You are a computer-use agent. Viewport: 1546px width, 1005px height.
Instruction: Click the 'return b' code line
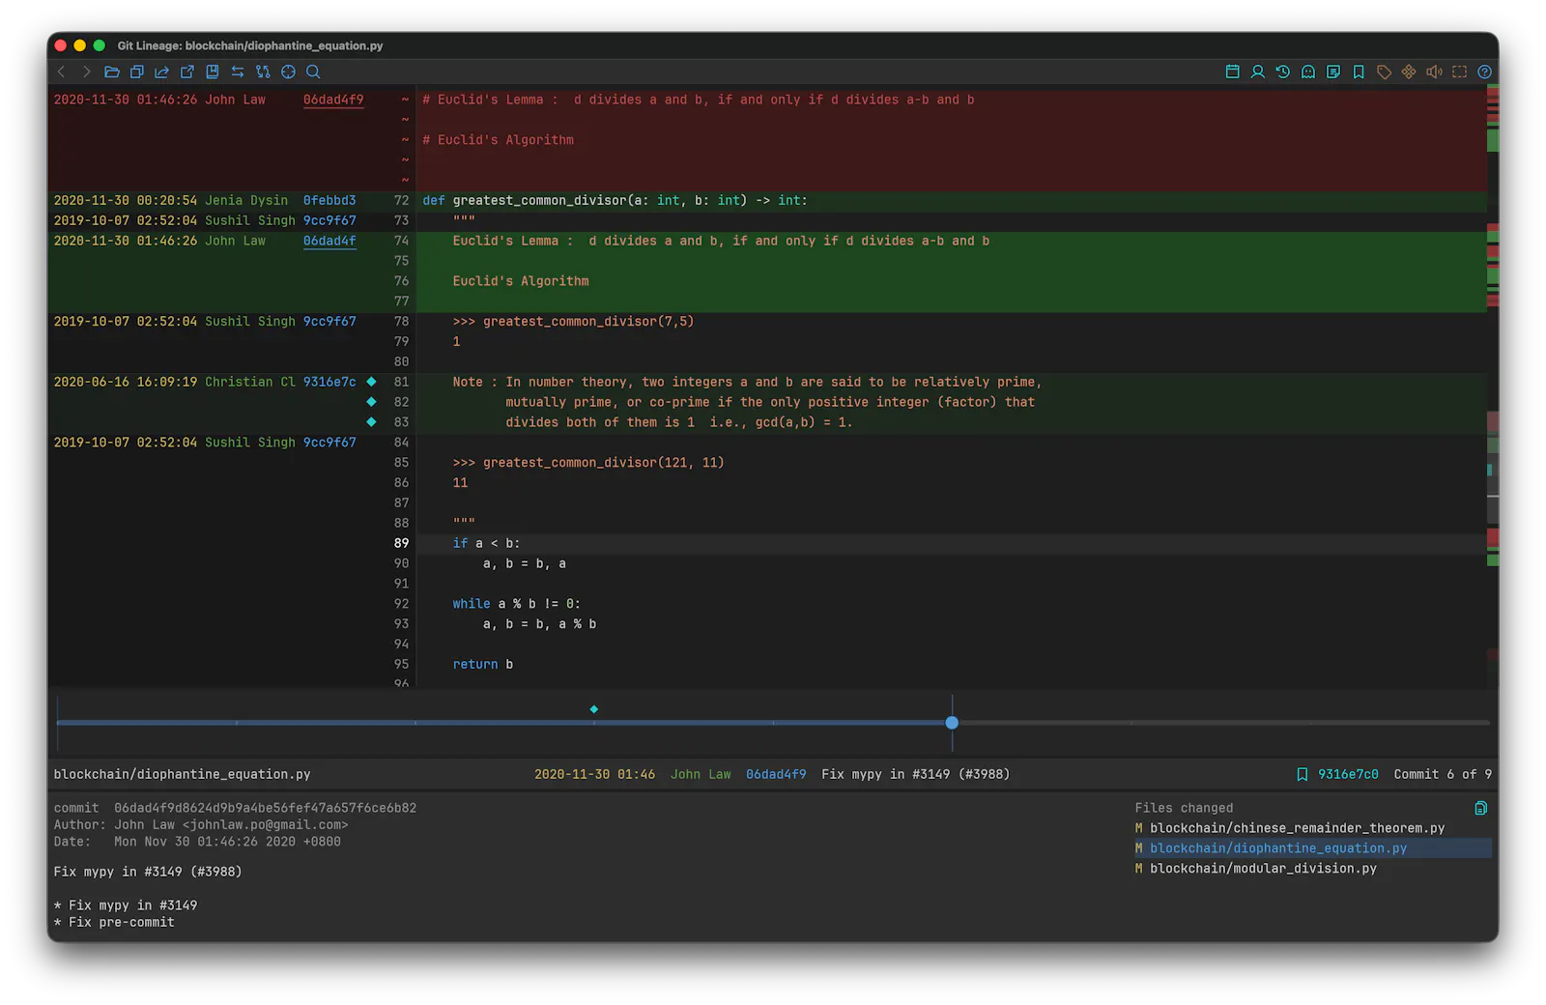pos(483,664)
